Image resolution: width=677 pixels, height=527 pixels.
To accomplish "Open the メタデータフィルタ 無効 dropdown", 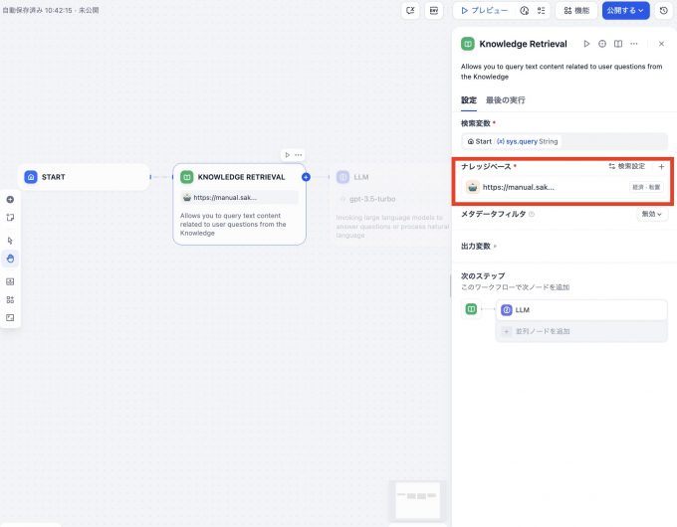I will (x=652, y=214).
